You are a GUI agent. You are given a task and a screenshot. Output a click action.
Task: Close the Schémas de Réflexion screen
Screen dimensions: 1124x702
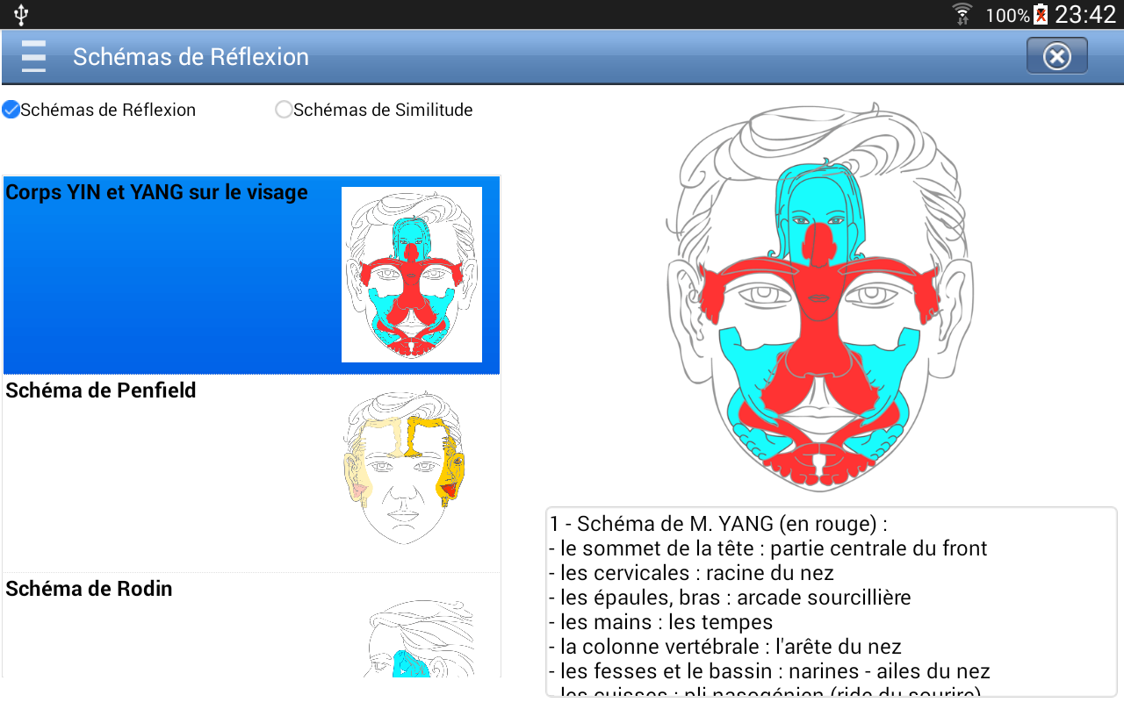coord(1057,56)
